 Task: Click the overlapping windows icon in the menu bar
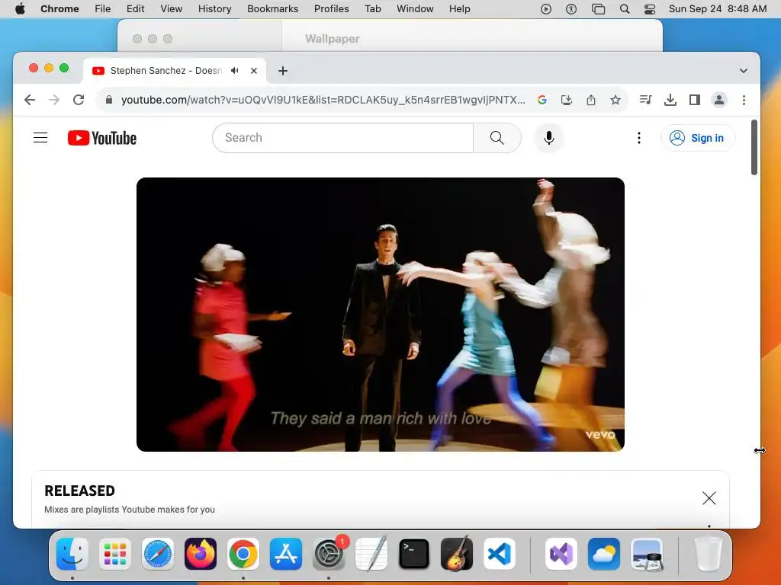[598, 9]
